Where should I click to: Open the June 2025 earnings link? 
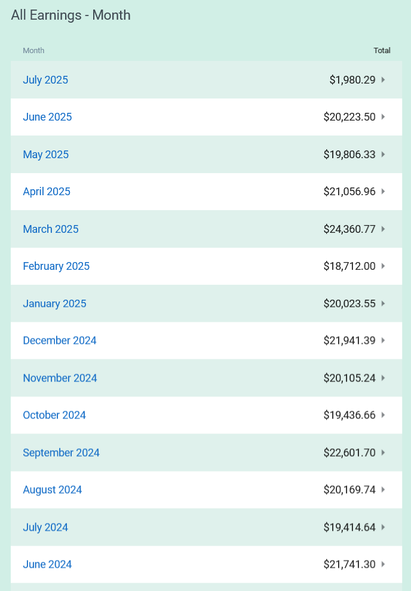pyautogui.click(x=47, y=117)
